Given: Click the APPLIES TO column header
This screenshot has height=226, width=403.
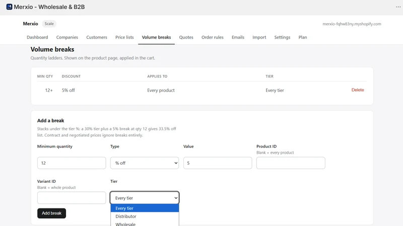Looking at the screenshot, I should click(157, 76).
